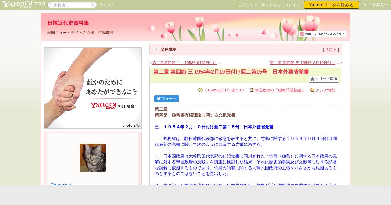
Task: Open the アジア情勢 category link
Action: tap(326, 90)
